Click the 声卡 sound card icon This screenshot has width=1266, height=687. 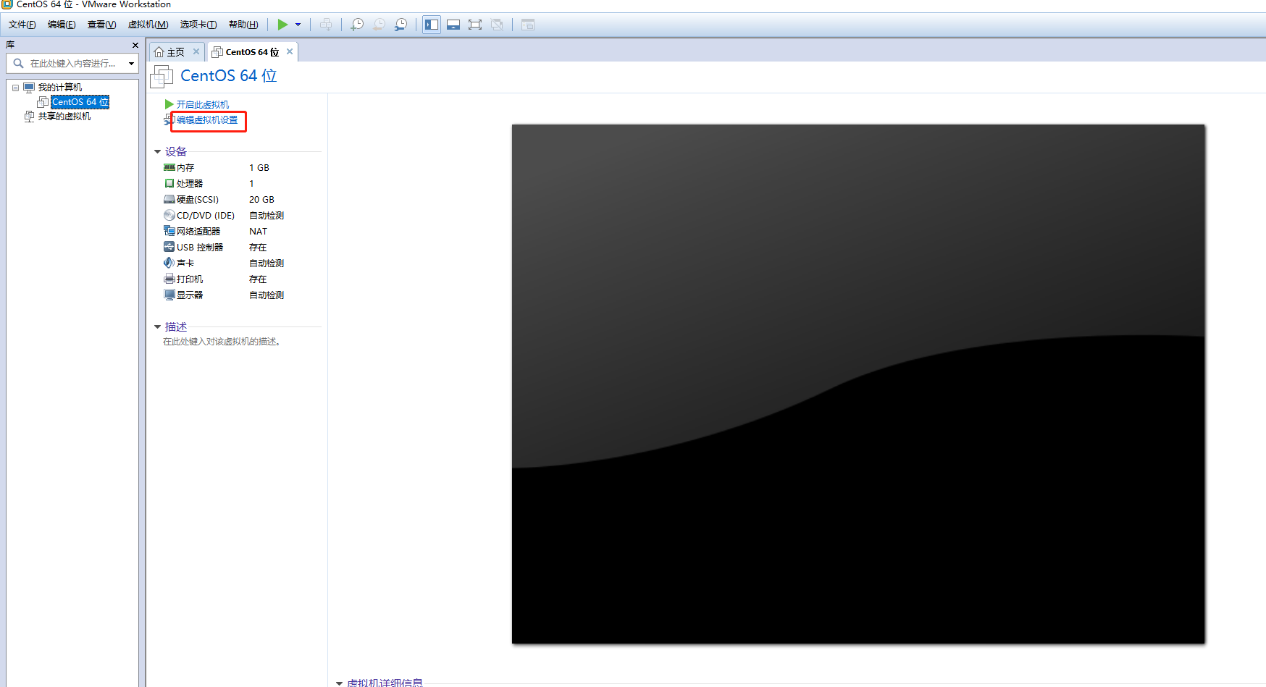(x=169, y=263)
